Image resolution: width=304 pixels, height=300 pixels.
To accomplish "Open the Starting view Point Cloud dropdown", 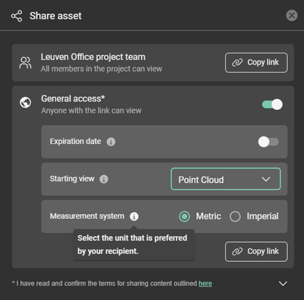I will tap(225, 179).
